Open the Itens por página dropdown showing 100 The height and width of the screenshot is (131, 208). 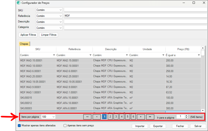tap(48, 117)
